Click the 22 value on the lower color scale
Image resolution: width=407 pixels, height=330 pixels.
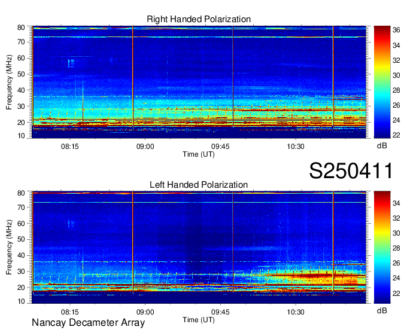point(396,293)
